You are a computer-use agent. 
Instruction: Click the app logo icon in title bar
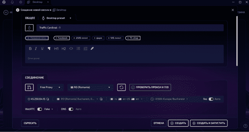pyautogui.click(x=4, y=2)
